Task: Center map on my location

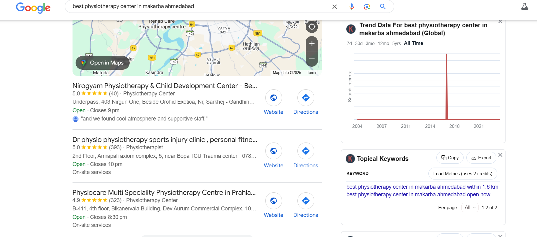Action: coord(312,27)
